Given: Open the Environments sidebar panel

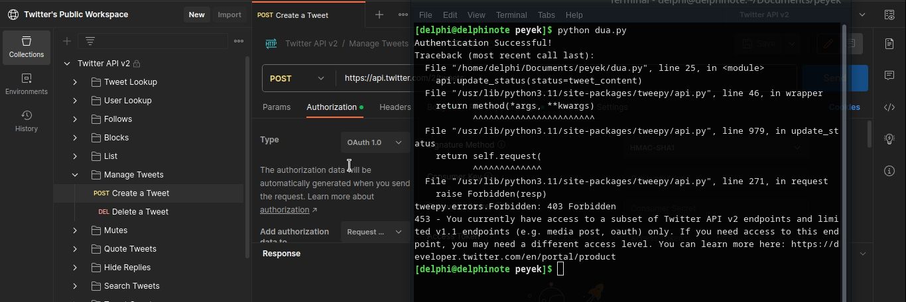Looking at the screenshot, I should pyautogui.click(x=27, y=84).
